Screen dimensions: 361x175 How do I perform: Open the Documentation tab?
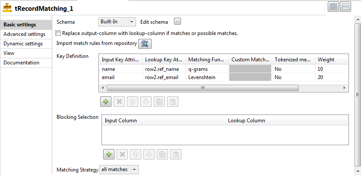point(21,63)
